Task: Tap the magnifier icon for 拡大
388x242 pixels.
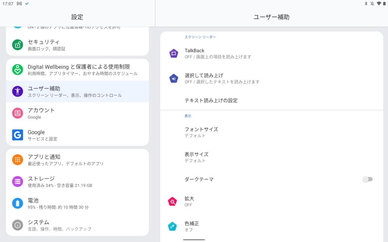Action: [173, 202]
